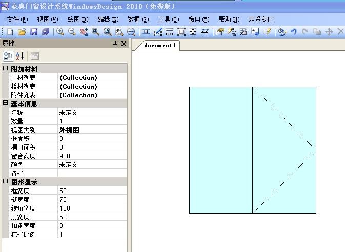Edit the 框宽度 value 50

pos(92,191)
